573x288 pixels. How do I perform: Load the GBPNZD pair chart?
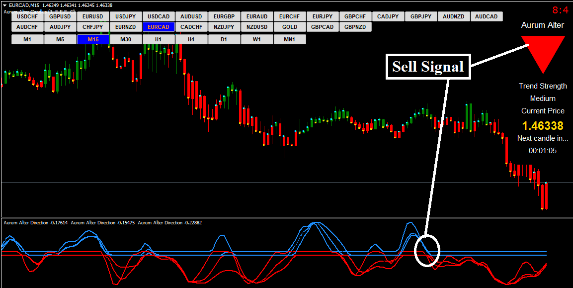[355, 27]
